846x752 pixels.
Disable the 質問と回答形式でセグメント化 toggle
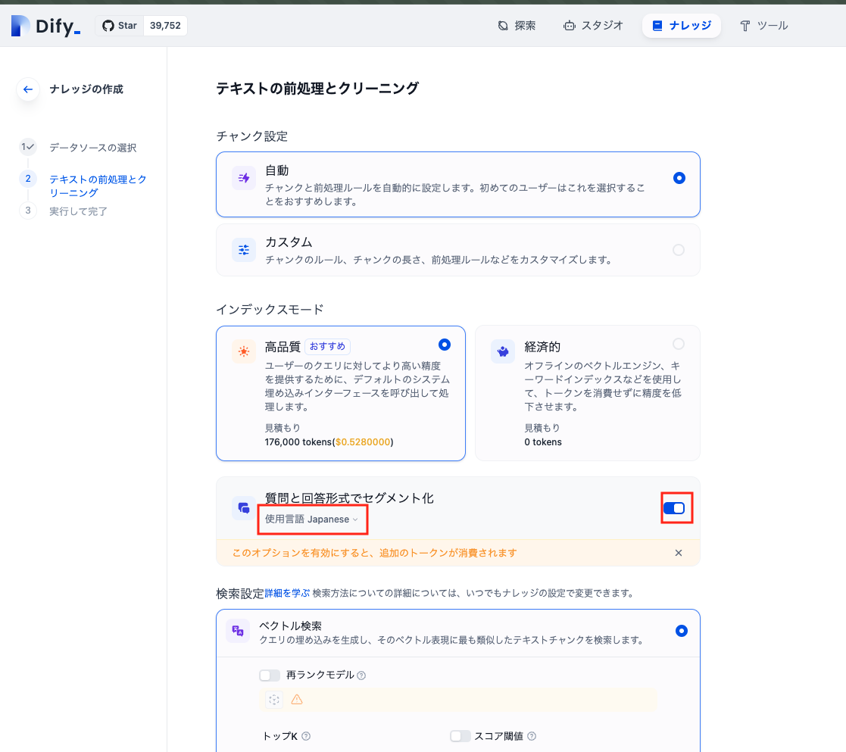pos(675,508)
